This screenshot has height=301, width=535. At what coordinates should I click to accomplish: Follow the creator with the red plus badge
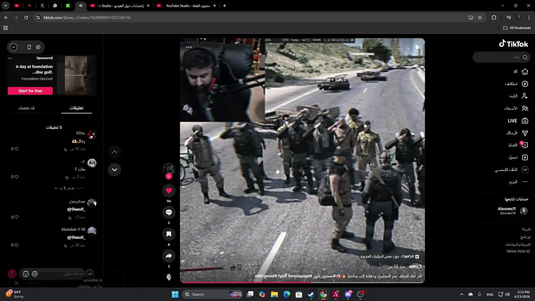coord(169,176)
